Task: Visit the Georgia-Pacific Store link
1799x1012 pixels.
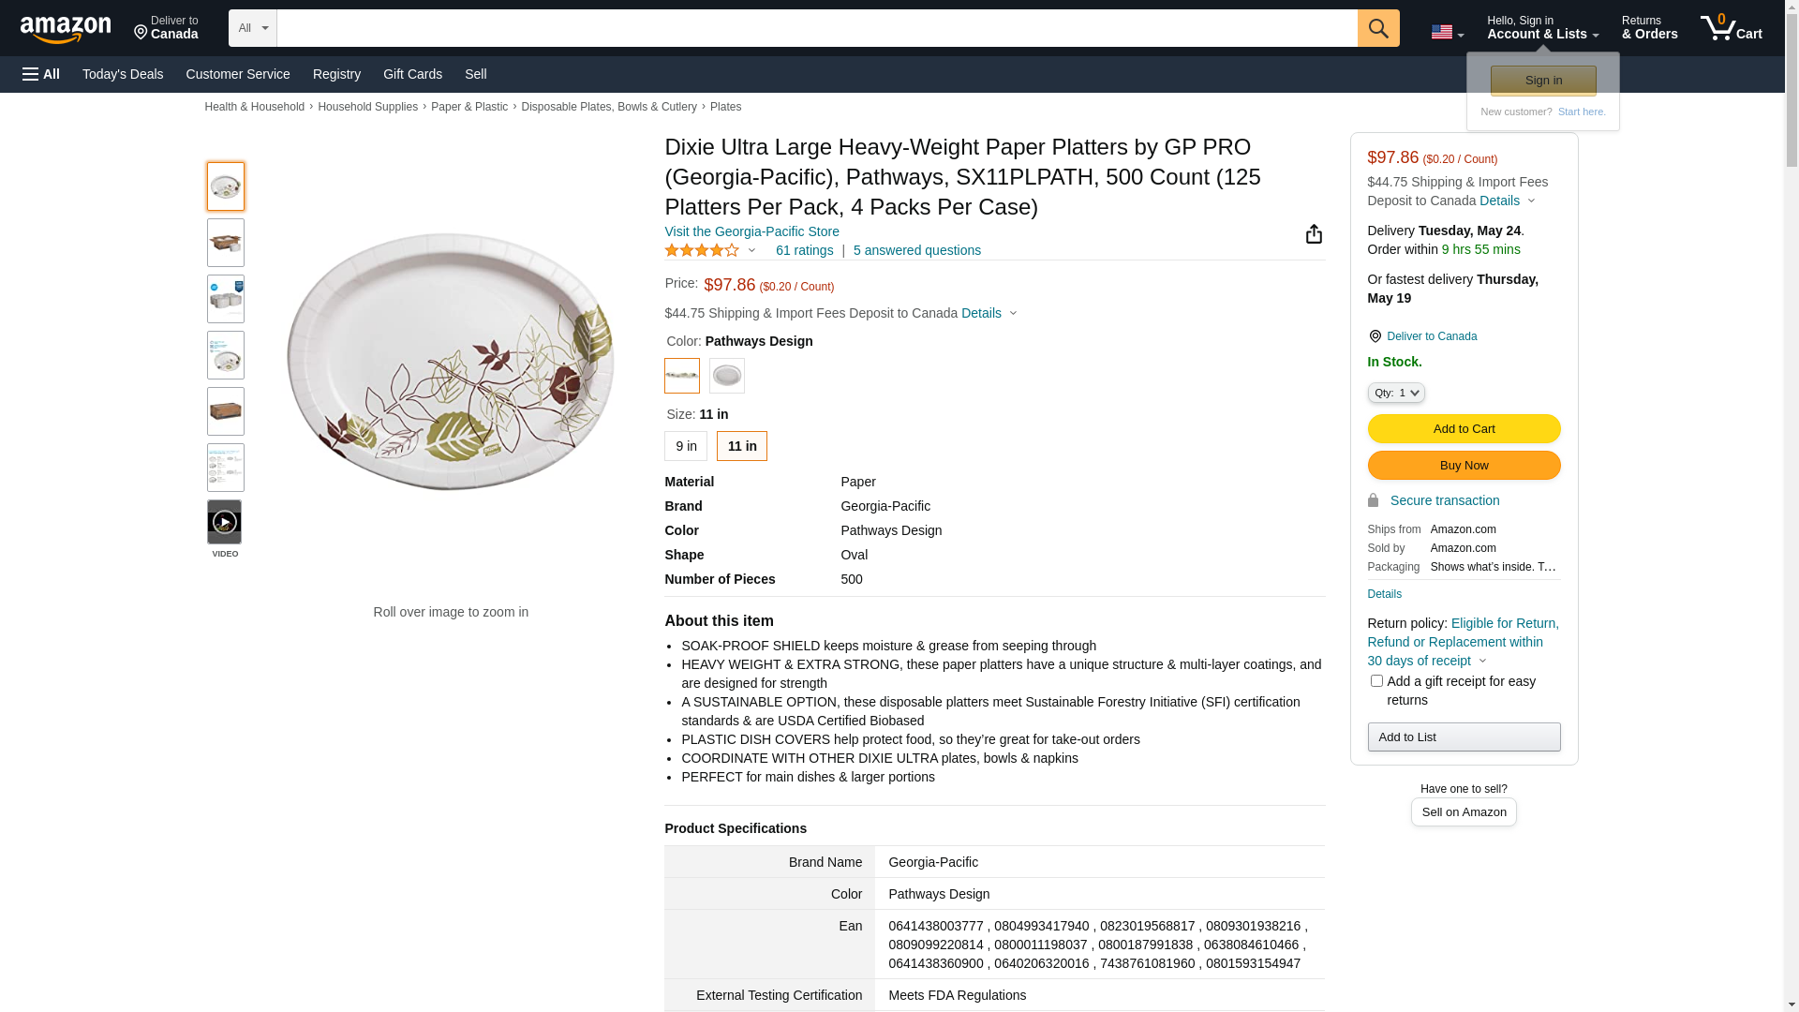Action: (751, 231)
